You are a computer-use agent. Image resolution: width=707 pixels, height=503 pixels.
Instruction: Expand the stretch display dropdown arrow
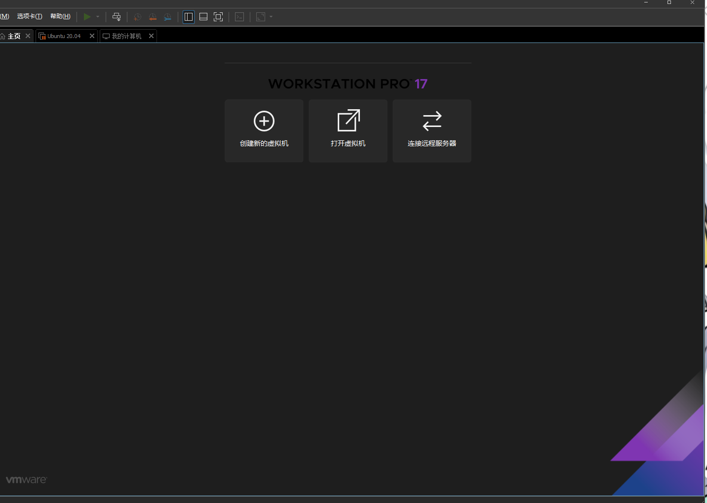pos(271,17)
